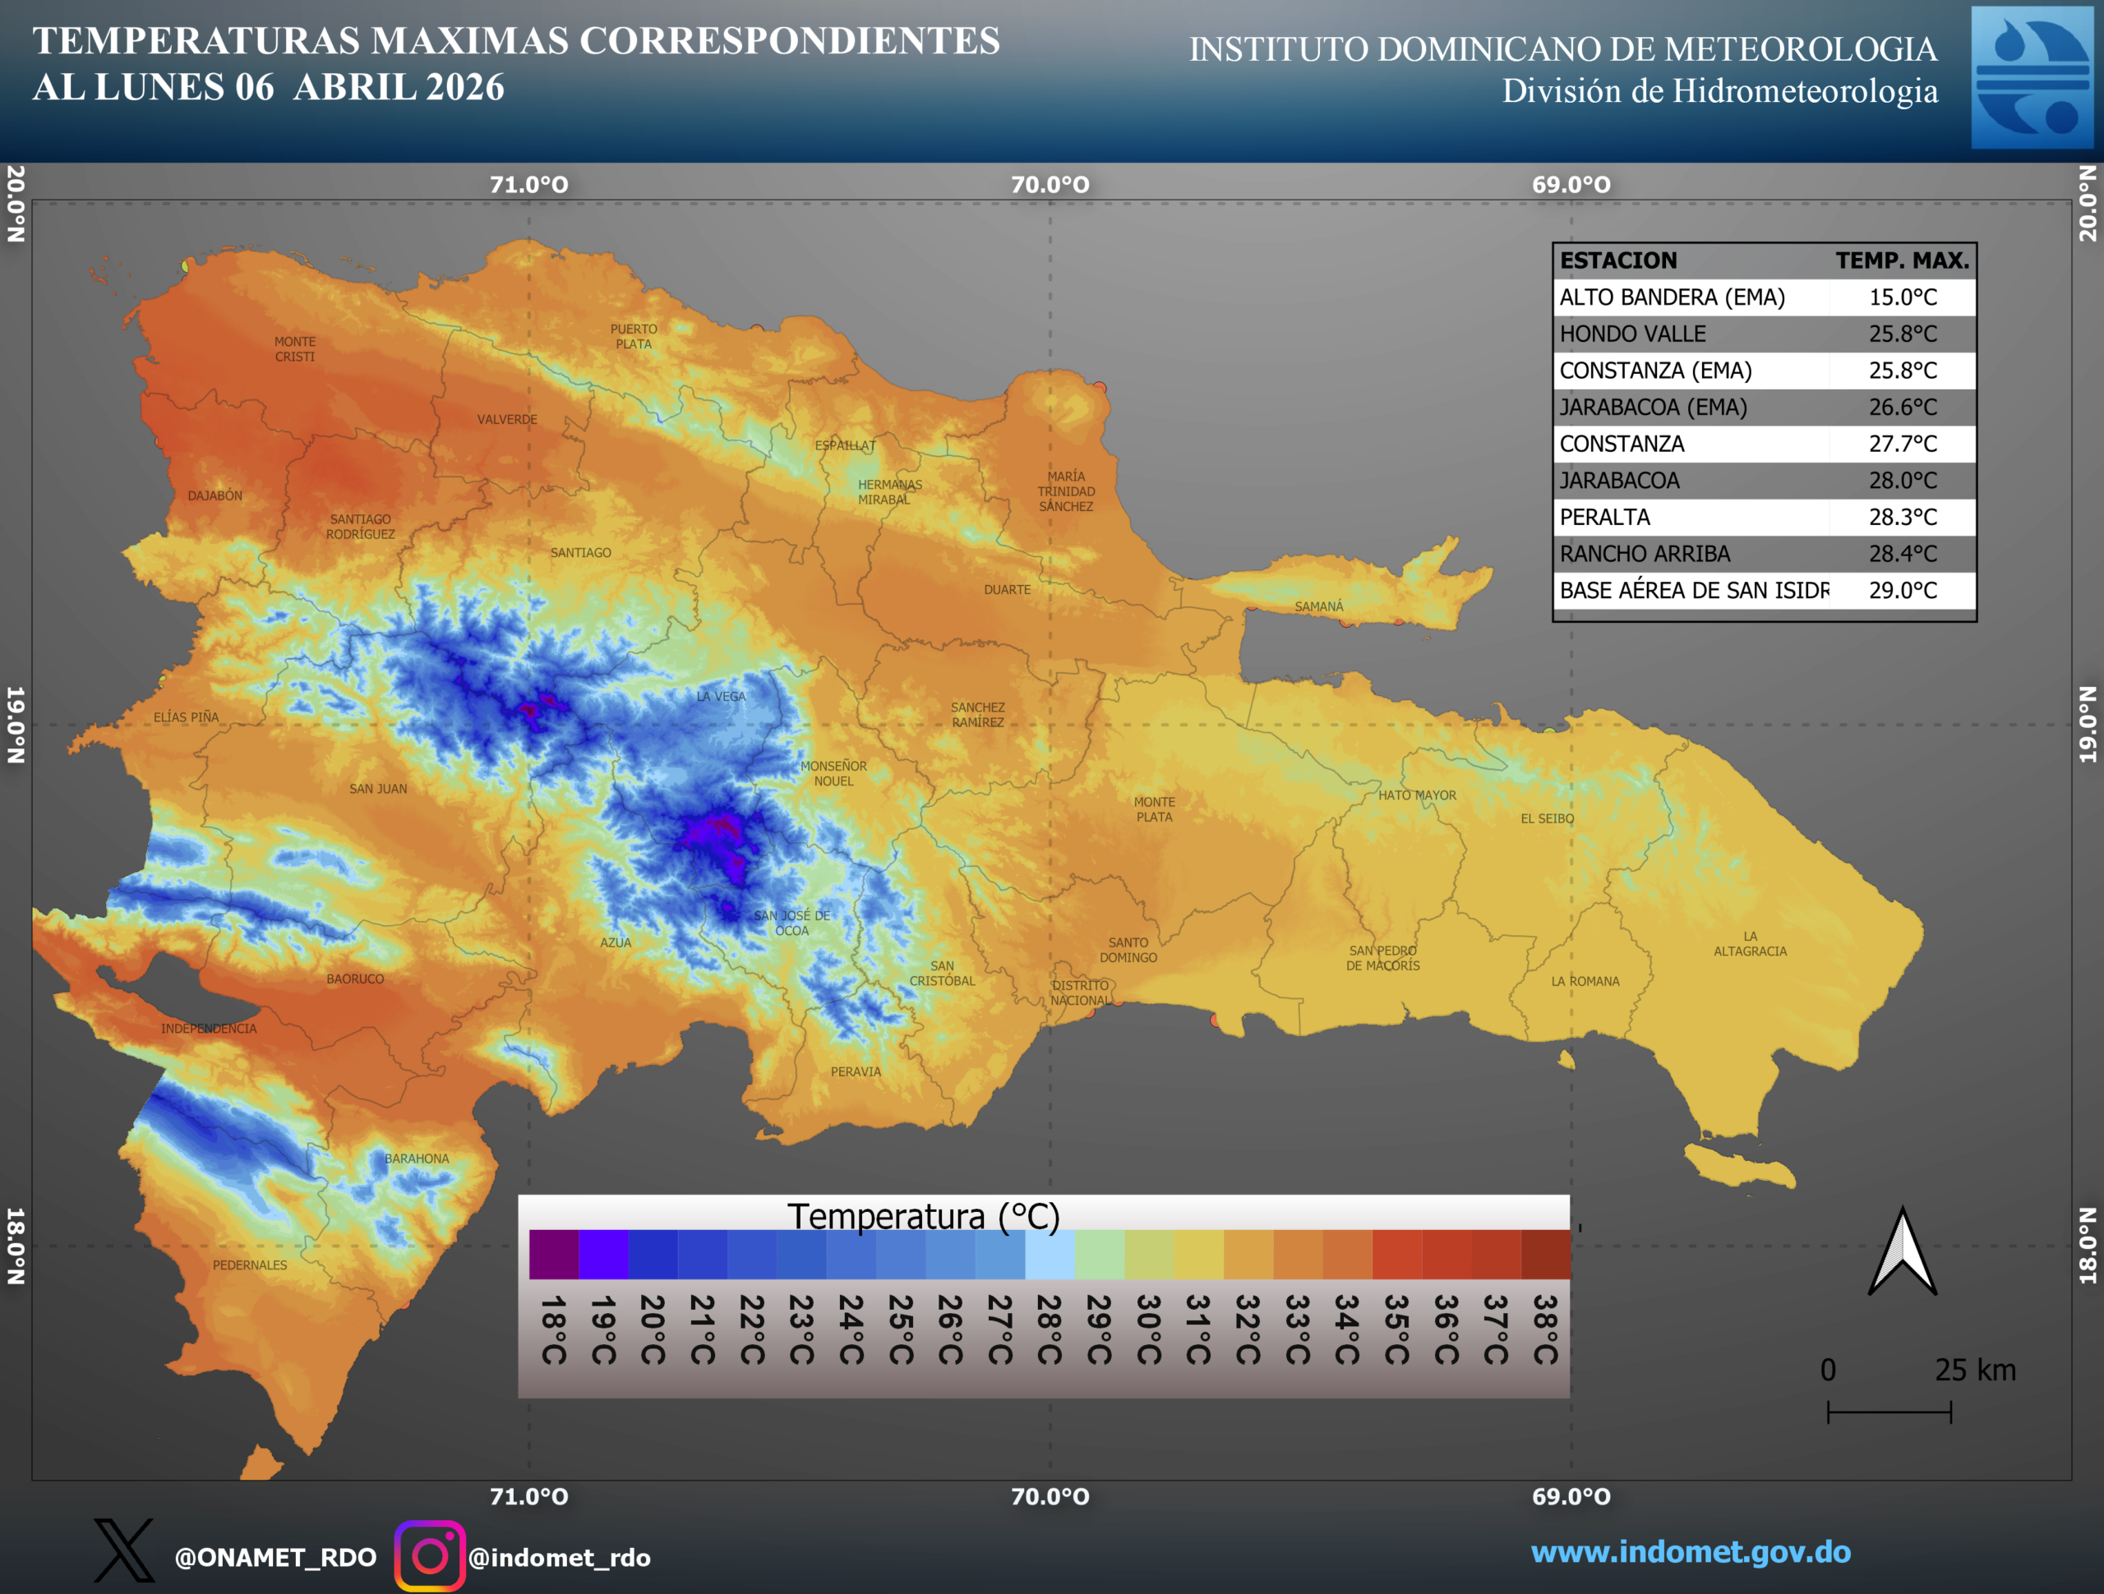The width and height of the screenshot is (2104, 1594).
Task: Click the ESTACION column header
Action: point(1618,260)
